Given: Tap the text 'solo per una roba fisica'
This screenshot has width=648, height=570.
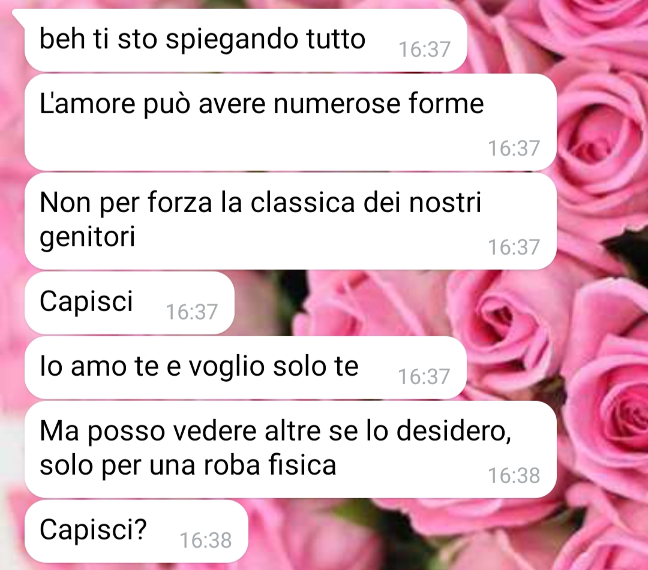Looking at the screenshot, I should tap(188, 465).
